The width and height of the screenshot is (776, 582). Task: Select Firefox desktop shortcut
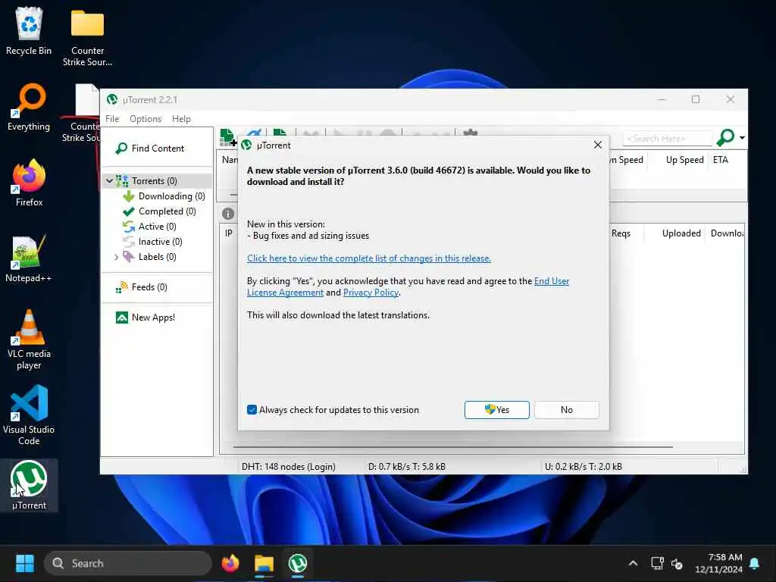pos(29,183)
